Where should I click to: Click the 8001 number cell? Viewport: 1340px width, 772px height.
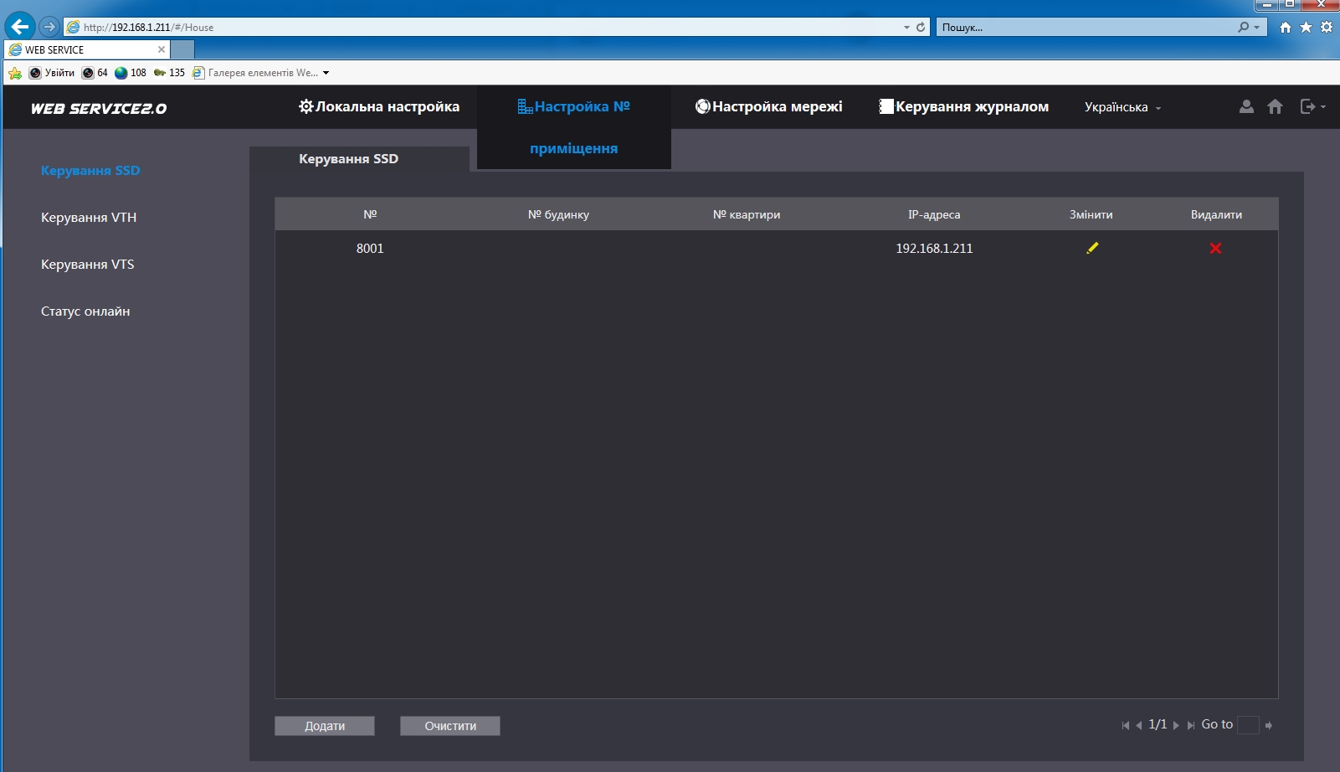point(370,248)
